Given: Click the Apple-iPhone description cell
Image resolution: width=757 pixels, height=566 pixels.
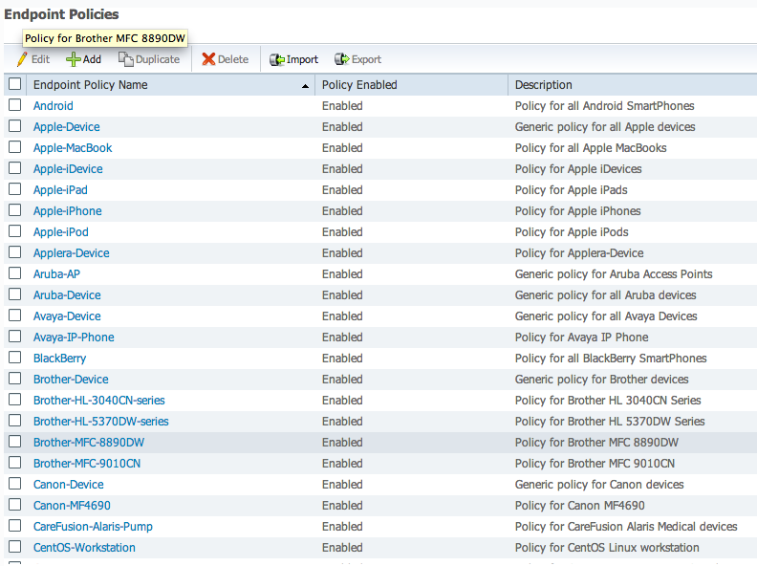Looking at the screenshot, I should pos(577,211).
